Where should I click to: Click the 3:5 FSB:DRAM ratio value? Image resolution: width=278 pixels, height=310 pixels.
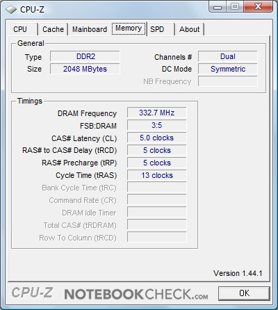156,125
